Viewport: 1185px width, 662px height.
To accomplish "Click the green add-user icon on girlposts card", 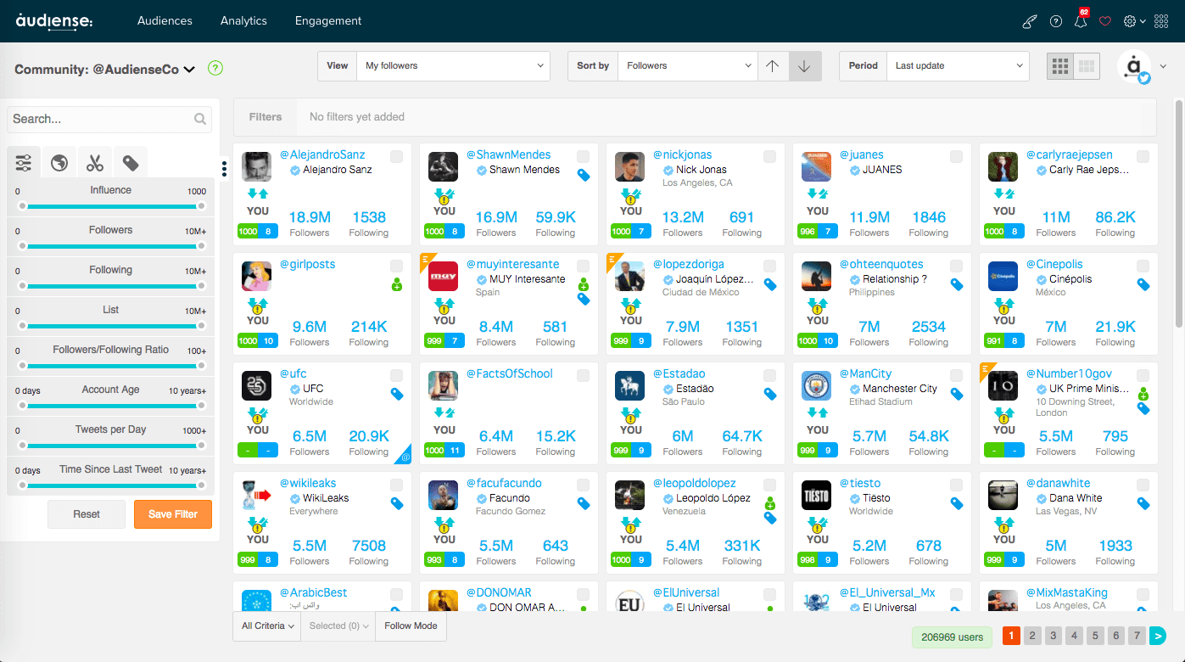I will click(x=397, y=285).
